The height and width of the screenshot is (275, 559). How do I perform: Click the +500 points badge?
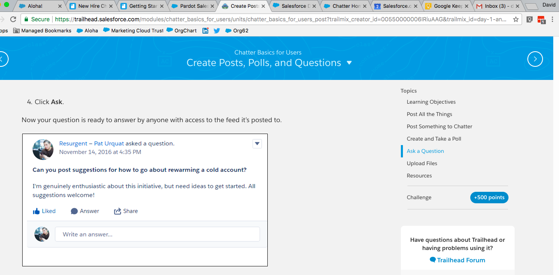pyautogui.click(x=489, y=198)
